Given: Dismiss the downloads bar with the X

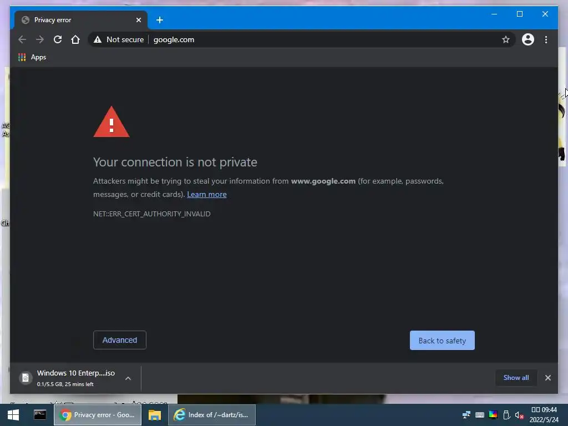Looking at the screenshot, I should tap(547, 378).
